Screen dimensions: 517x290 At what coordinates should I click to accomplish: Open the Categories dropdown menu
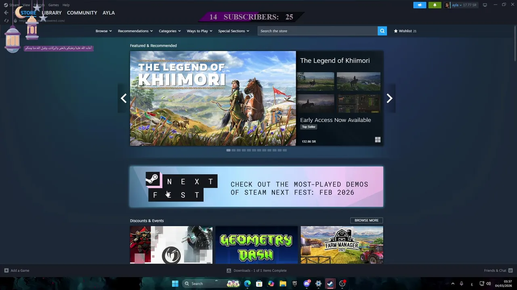170,31
